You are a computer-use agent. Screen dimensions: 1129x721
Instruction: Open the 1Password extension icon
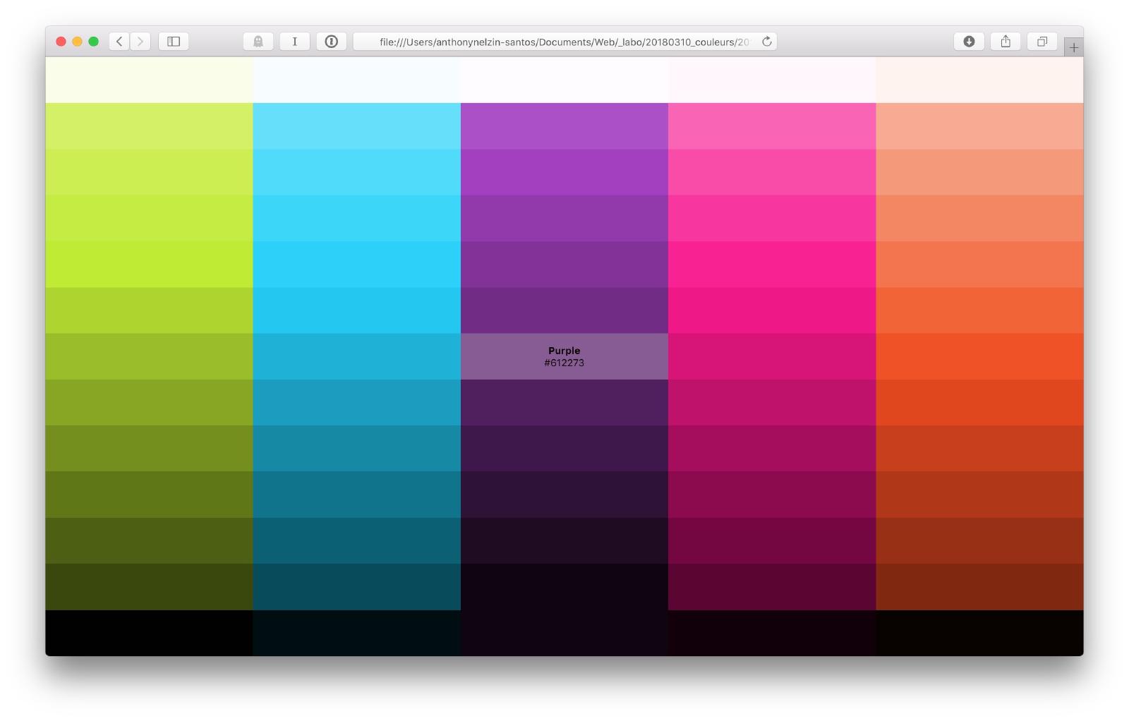click(x=331, y=42)
